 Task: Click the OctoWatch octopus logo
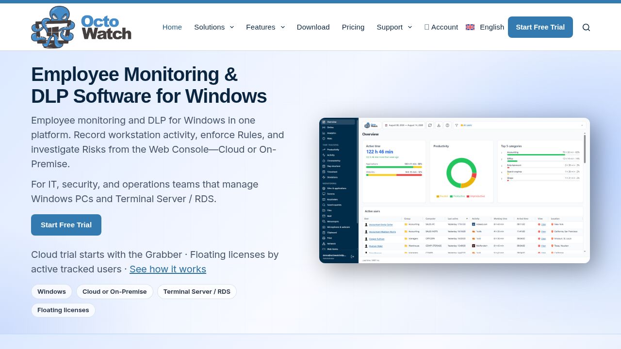[81, 27]
